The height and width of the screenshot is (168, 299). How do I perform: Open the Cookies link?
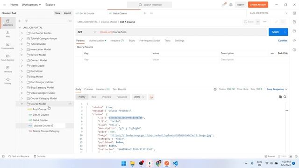tap(282, 41)
